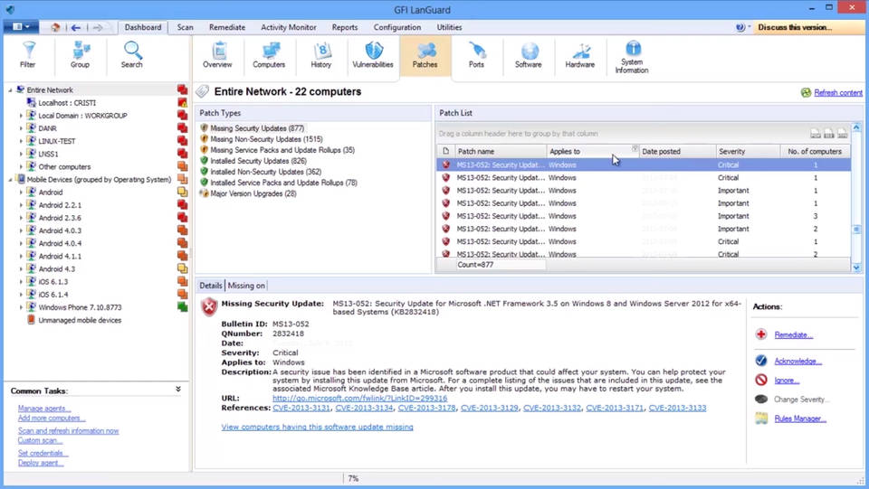Select Missing Non-Security Updates patch type
The width and height of the screenshot is (869, 489).
pyautogui.click(x=266, y=139)
